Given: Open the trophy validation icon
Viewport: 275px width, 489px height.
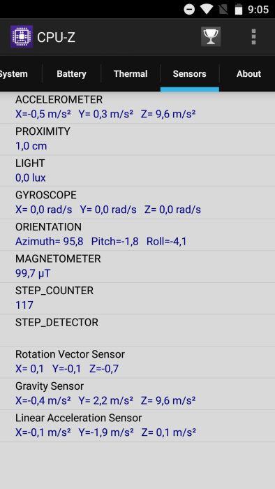Looking at the screenshot, I should [x=211, y=37].
